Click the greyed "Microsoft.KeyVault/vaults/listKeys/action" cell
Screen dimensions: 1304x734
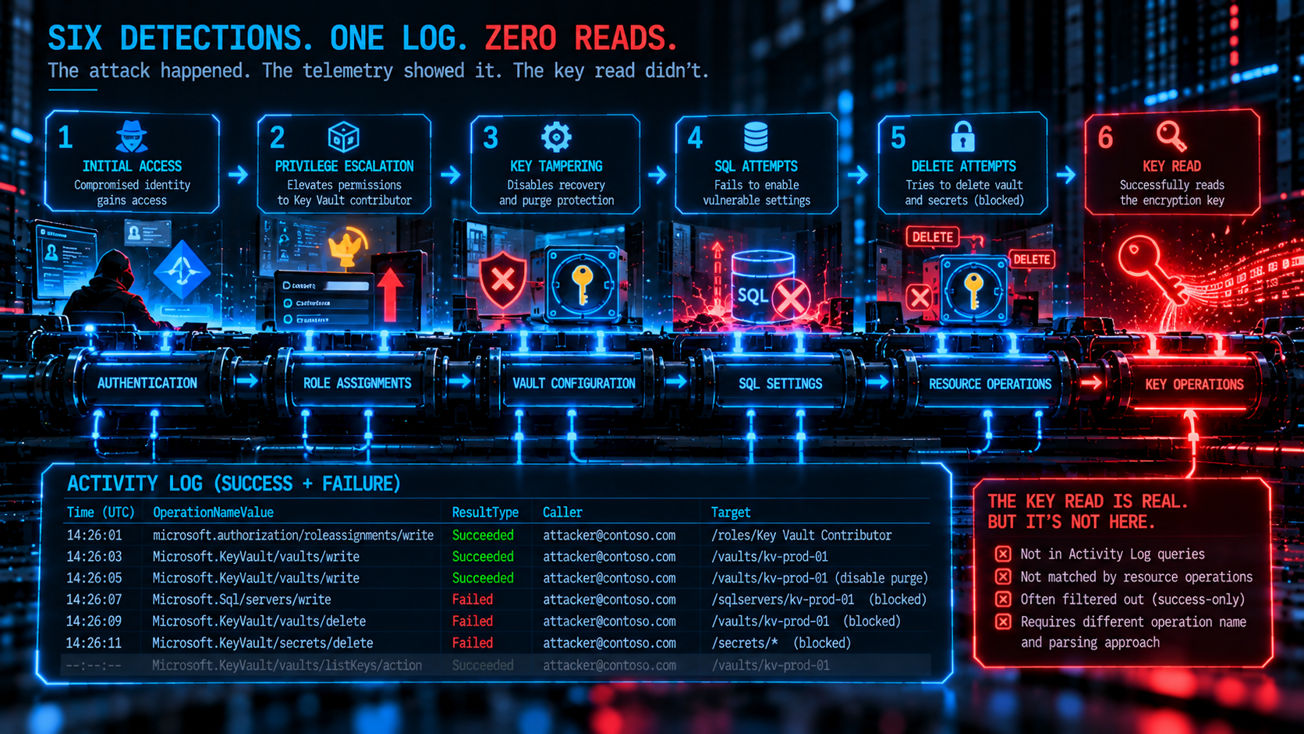tap(287, 665)
